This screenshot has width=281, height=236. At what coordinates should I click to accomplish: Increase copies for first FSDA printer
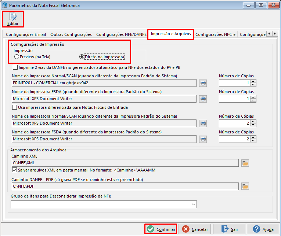click(x=253, y=97)
